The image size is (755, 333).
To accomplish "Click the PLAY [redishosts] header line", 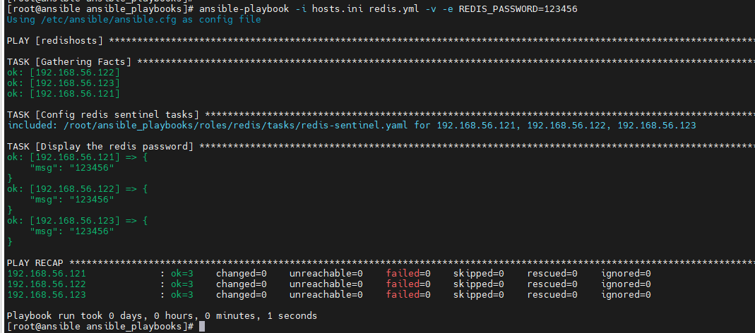I will pos(55,41).
